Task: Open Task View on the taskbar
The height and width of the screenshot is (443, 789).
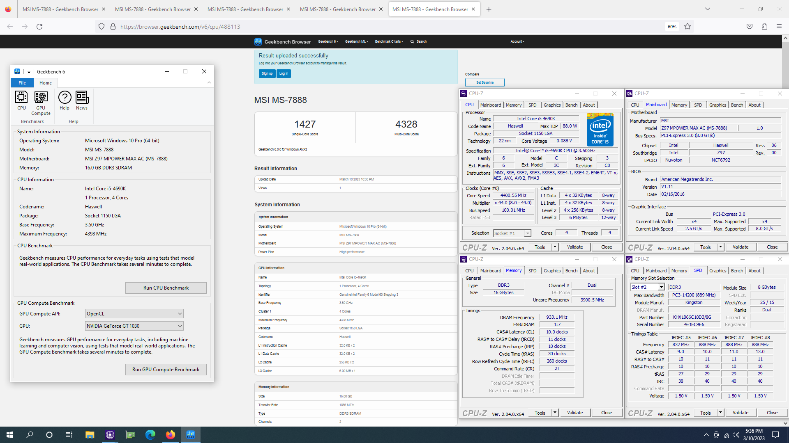Action: (x=69, y=435)
